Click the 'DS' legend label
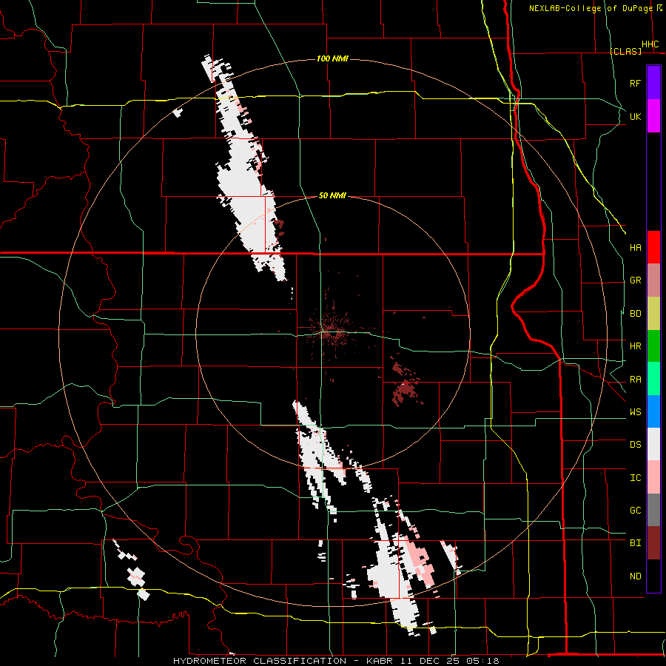The height and width of the screenshot is (666, 666). coord(635,445)
